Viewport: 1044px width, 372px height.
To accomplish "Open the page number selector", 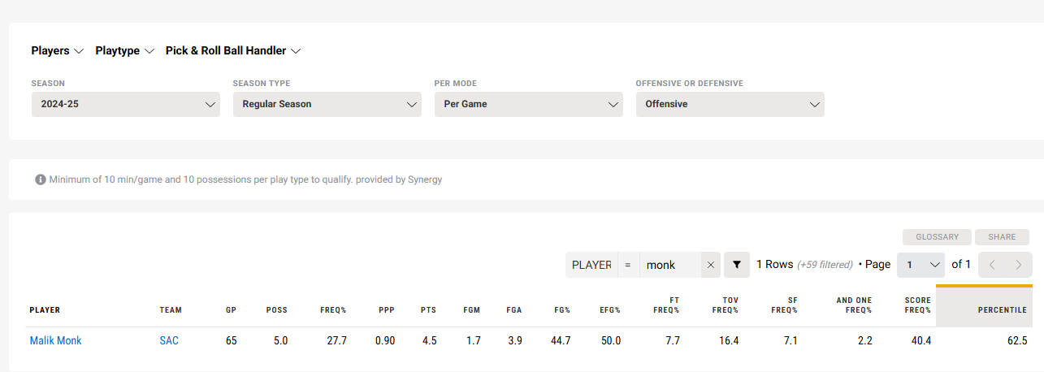I will coord(921,265).
